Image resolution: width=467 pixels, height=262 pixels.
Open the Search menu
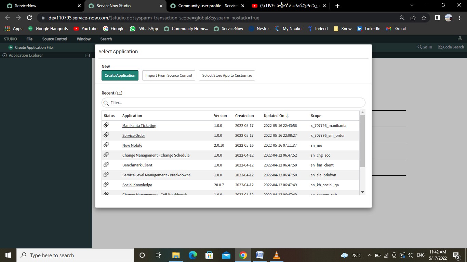106,39
